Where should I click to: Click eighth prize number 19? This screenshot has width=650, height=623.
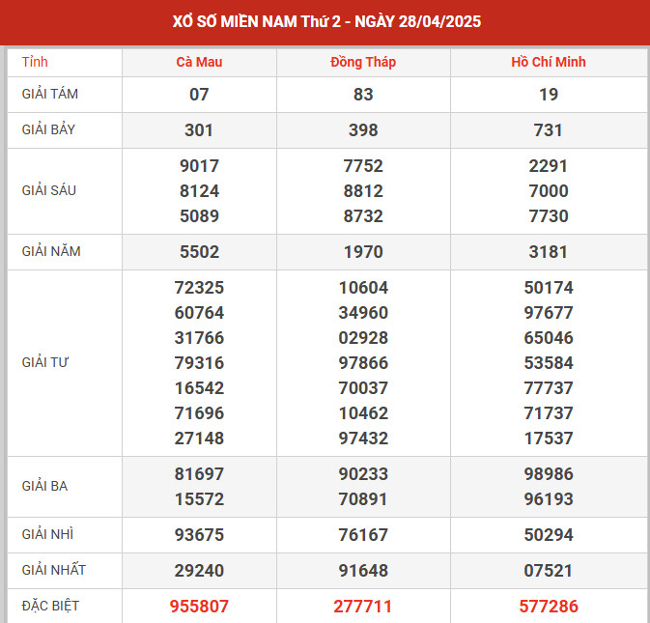[x=549, y=95]
